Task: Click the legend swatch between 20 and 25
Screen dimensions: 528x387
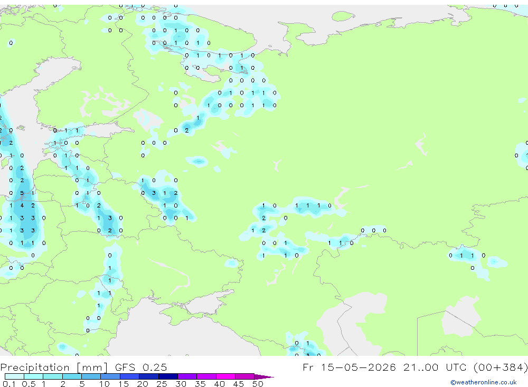Action: point(149,376)
